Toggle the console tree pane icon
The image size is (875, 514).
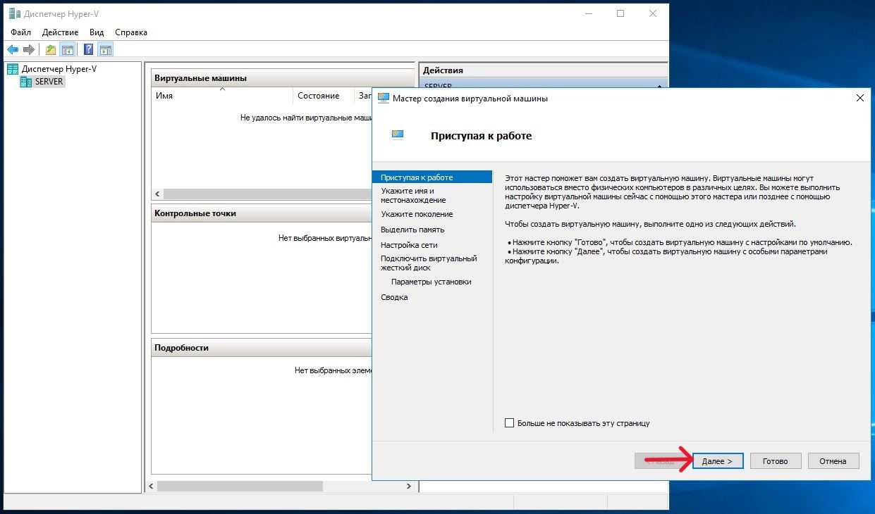pos(68,49)
